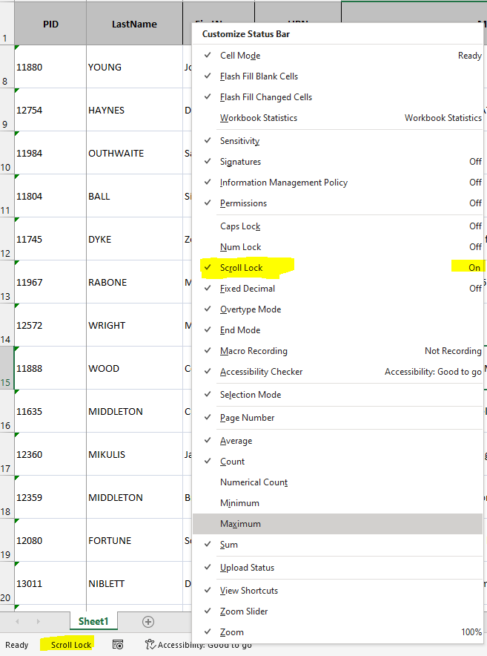Select cell with PID 11745

pyautogui.click(x=50, y=239)
